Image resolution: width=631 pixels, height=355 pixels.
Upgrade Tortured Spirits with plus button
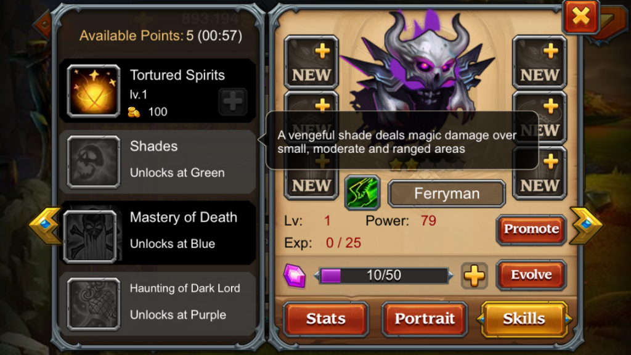[x=232, y=102]
